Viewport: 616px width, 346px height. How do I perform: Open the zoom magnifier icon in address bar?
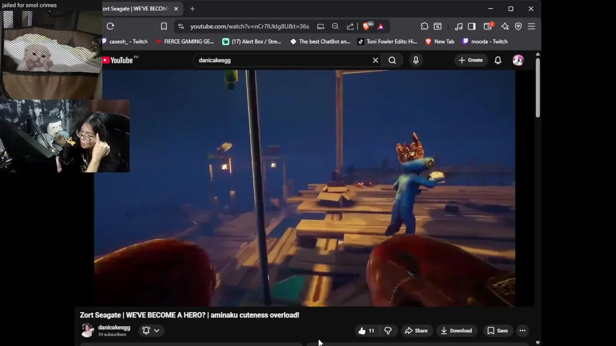tap(335, 26)
